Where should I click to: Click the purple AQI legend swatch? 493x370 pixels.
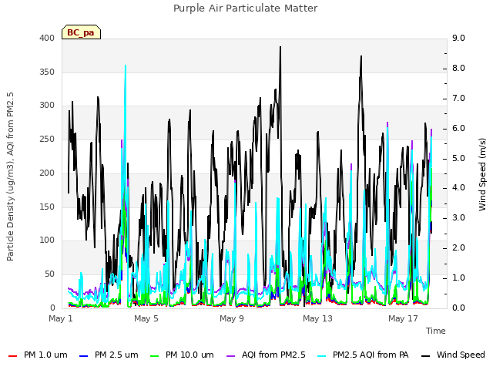(x=231, y=356)
